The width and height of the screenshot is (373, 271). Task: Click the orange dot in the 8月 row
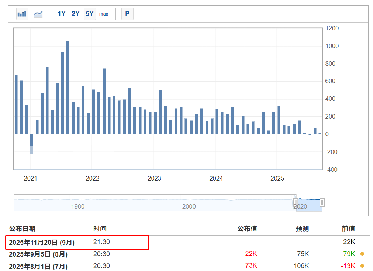tap(362, 254)
